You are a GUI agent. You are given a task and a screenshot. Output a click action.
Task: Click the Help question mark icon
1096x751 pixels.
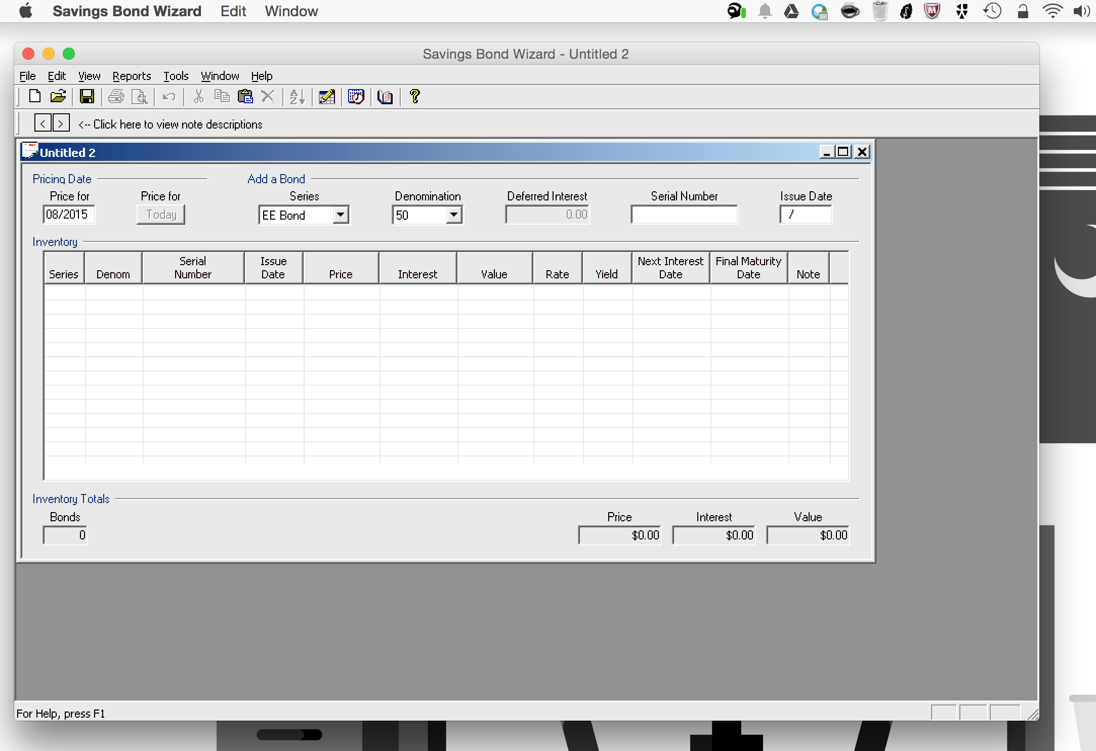[414, 96]
